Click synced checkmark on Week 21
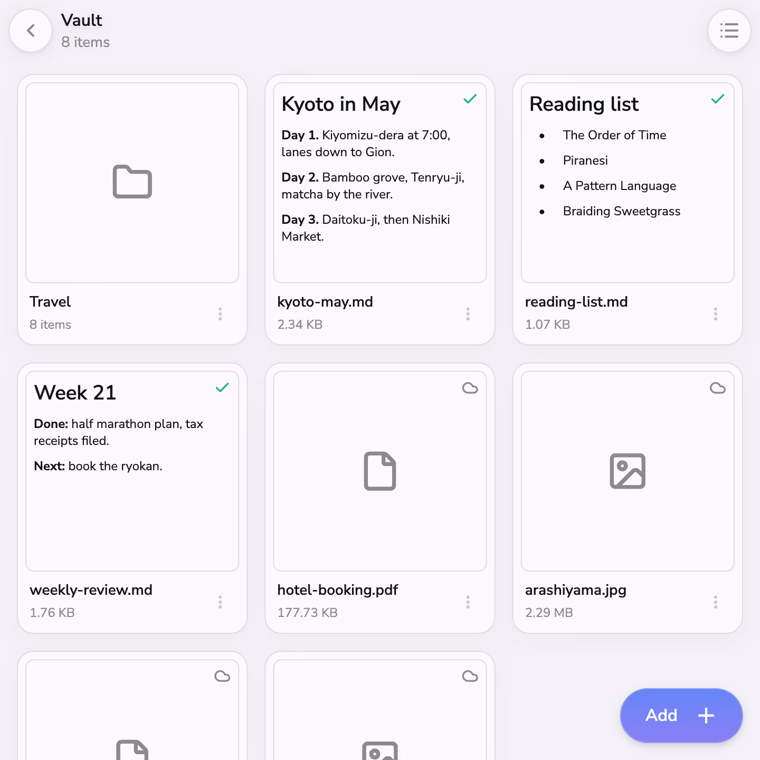This screenshot has height=760, width=760. click(222, 387)
